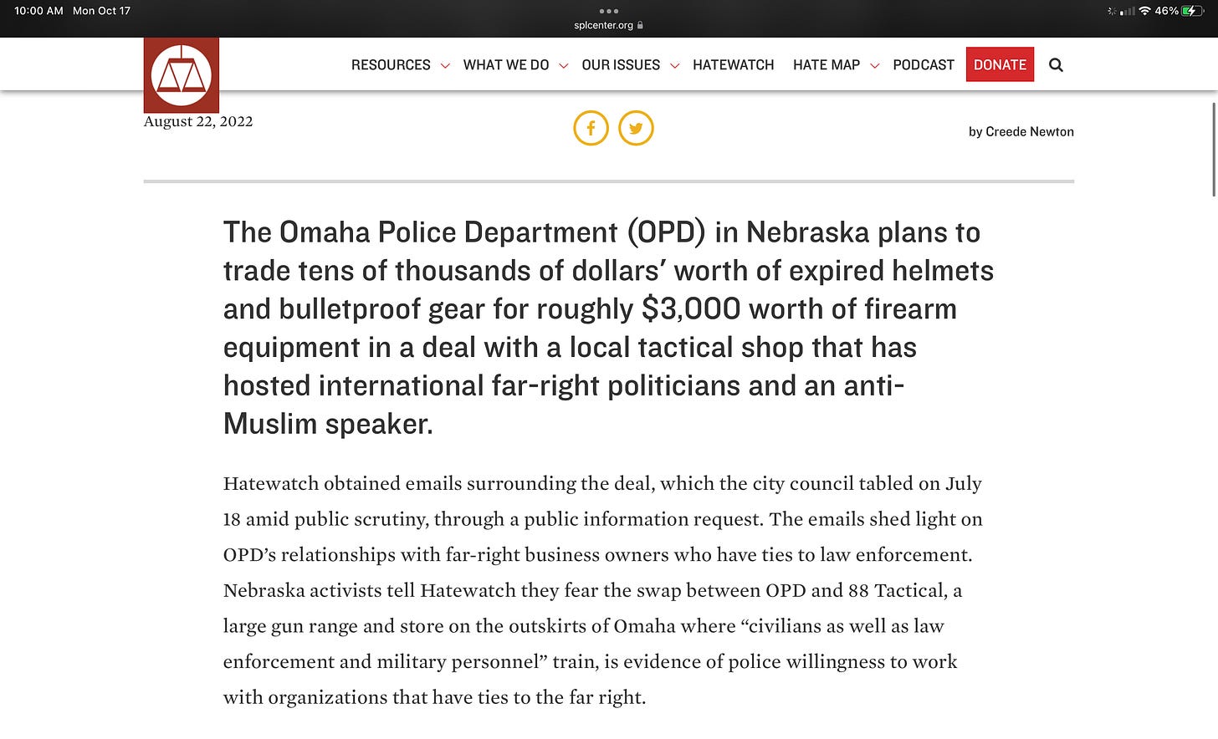Go to HATEWATCH section
Screen dimensions: 1218x739
(x=734, y=65)
